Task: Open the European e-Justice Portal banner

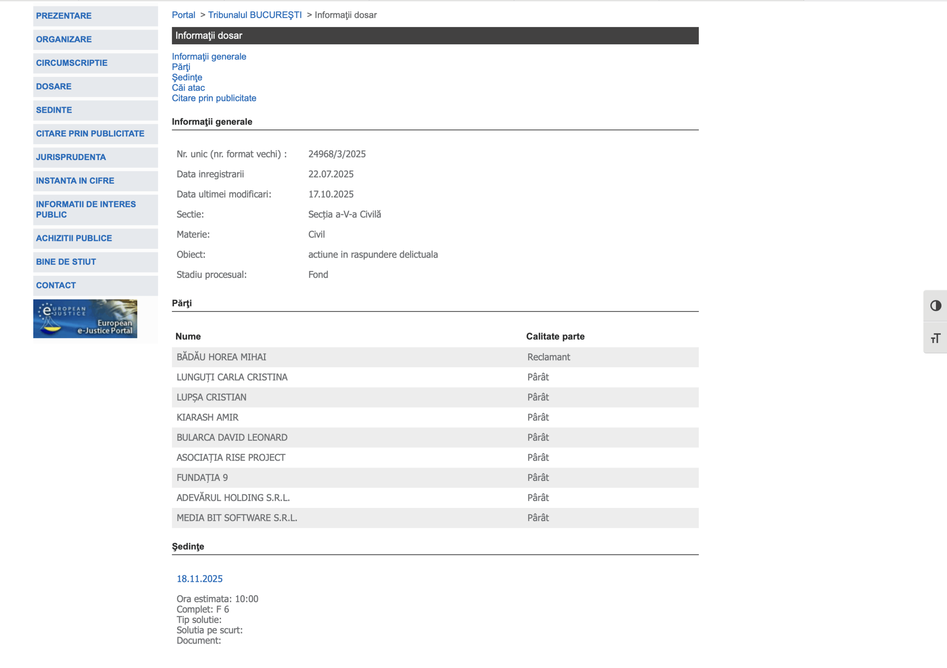Action: point(85,319)
